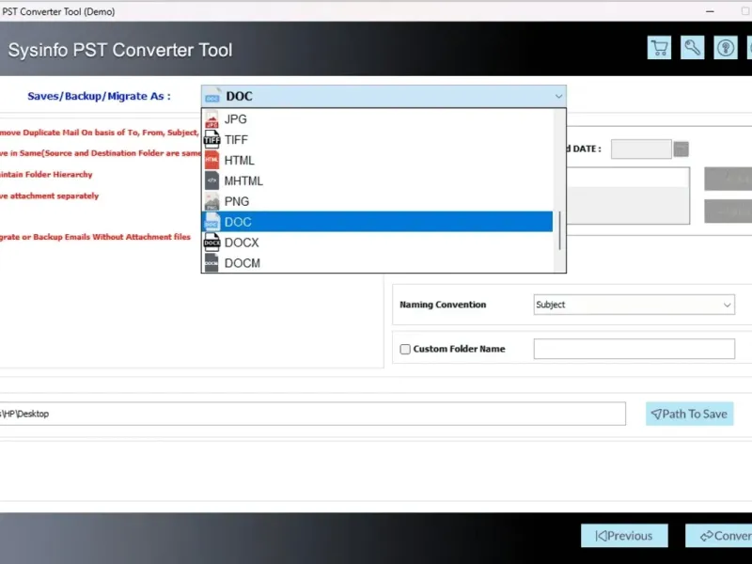Screen dimensions: 752x564
Task: Click the Path To Save button
Action: point(690,414)
